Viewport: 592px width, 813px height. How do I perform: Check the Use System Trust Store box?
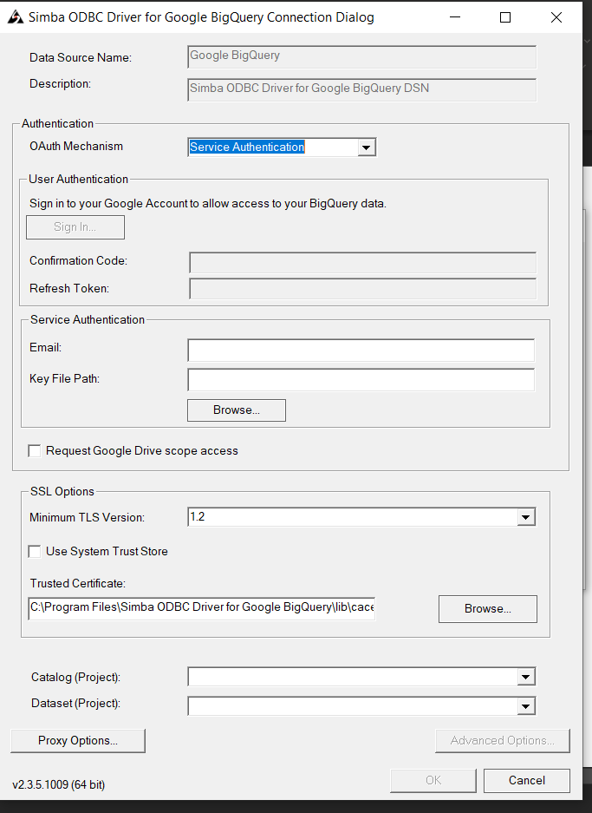[x=35, y=552]
